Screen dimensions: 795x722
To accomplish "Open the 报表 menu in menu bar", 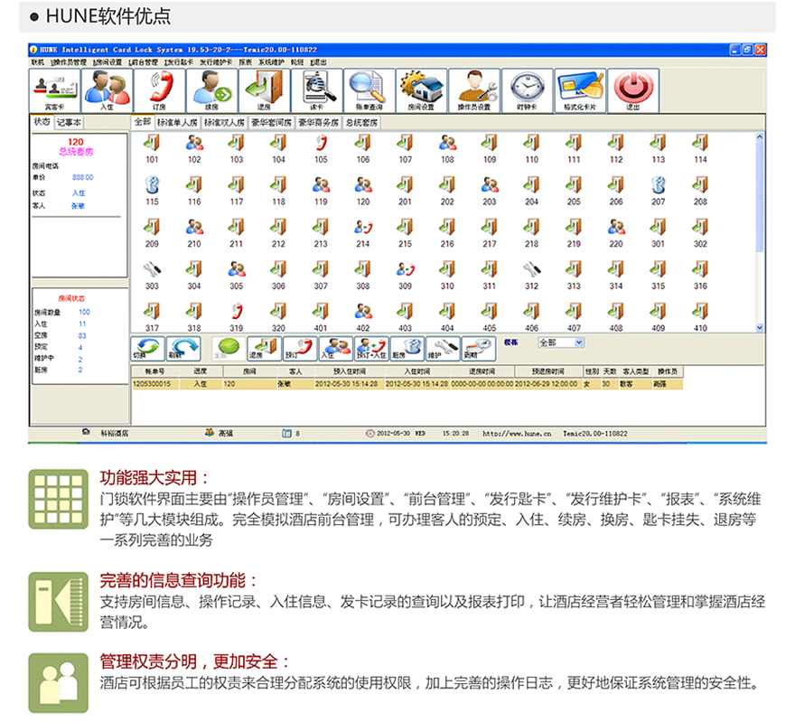I will pyautogui.click(x=246, y=62).
